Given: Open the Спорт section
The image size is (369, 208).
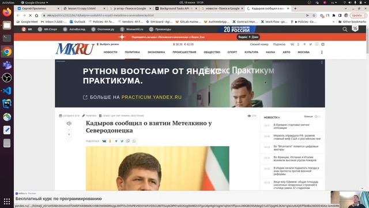Looking at the screenshot, I should (232, 52).
